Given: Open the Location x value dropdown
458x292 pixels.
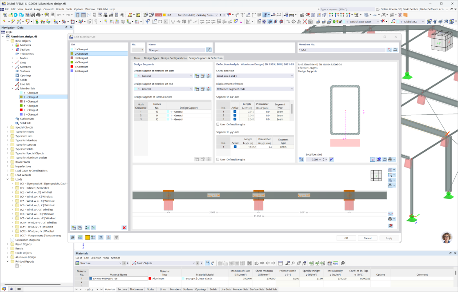Looking at the screenshot, I should pos(320,160).
